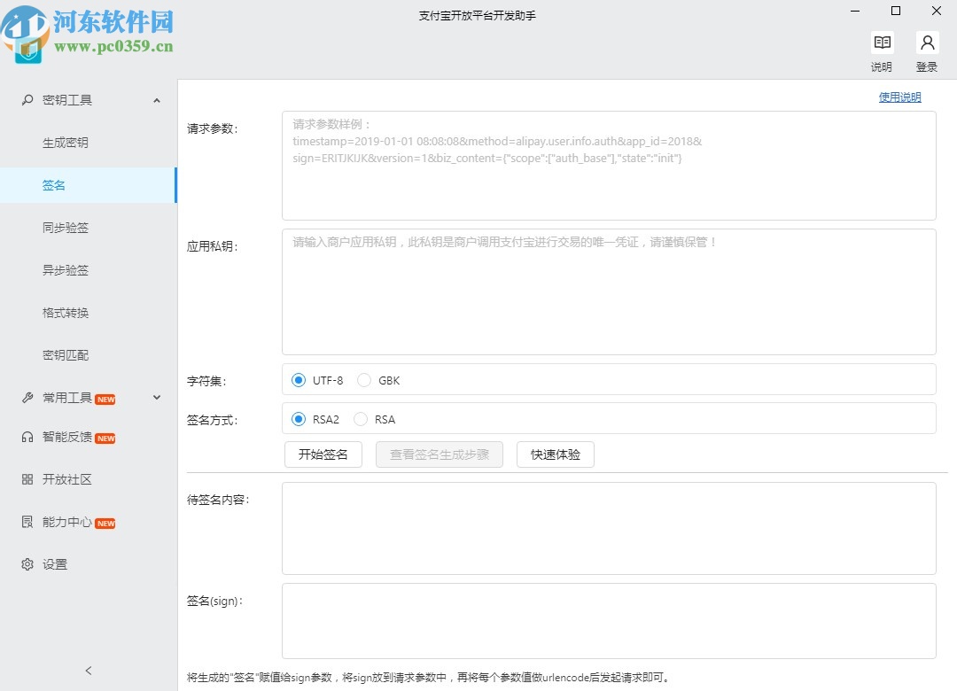This screenshot has height=691, width=957.
Task: Switch to the 同步验签 tool
Action: pos(65,228)
